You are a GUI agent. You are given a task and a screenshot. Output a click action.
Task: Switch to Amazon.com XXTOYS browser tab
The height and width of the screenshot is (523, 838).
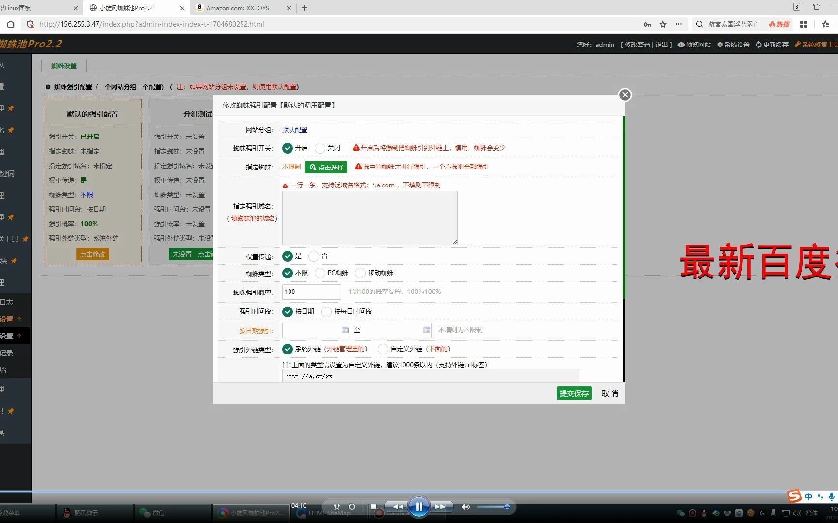tap(238, 8)
